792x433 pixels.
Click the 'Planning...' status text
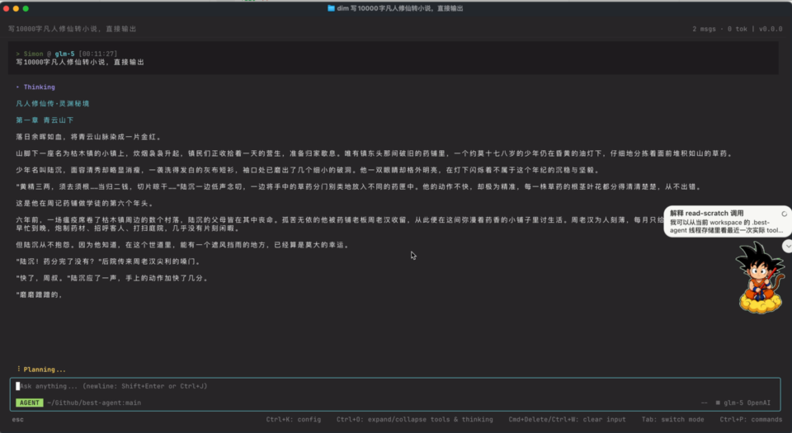pyautogui.click(x=45, y=369)
